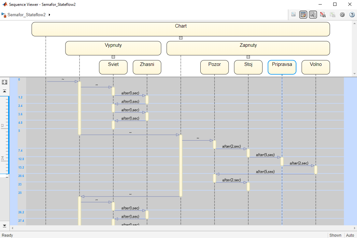Click the Auto status bar entry
This screenshot has height=238, width=357.
coord(350,235)
